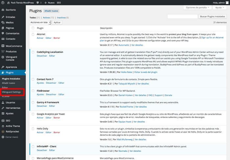
Task: Check the Gantry 4 Framework checkbox
Action: point(33,102)
